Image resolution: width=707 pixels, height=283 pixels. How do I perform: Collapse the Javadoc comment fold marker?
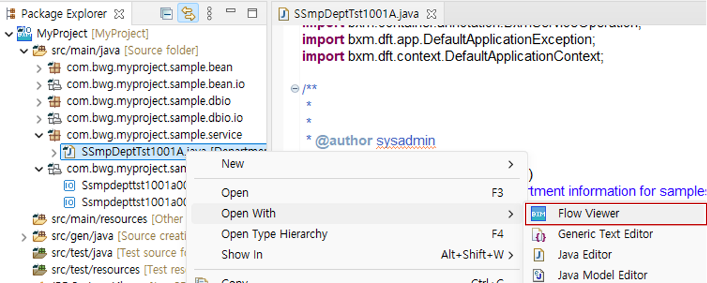(295, 88)
